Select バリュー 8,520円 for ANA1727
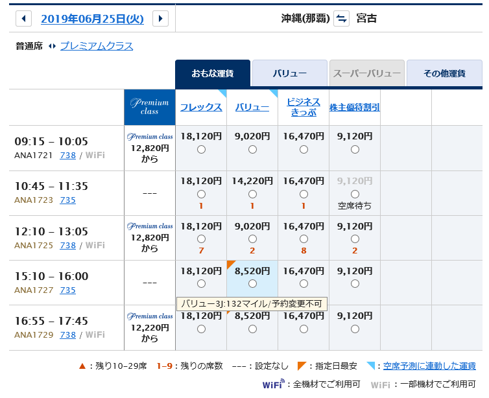Screen dimensions: 489x398 (x=253, y=284)
